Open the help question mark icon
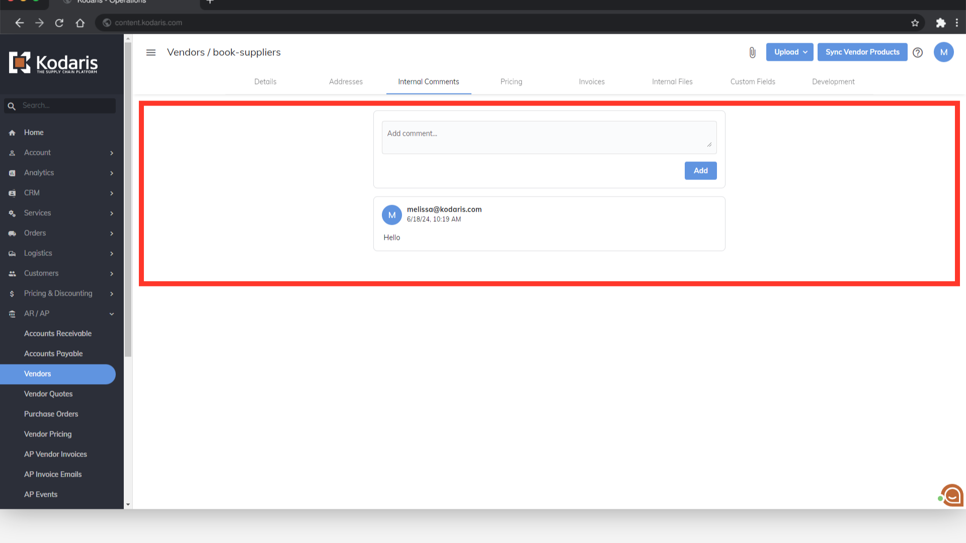This screenshot has height=543, width=966. pos(918,52)
